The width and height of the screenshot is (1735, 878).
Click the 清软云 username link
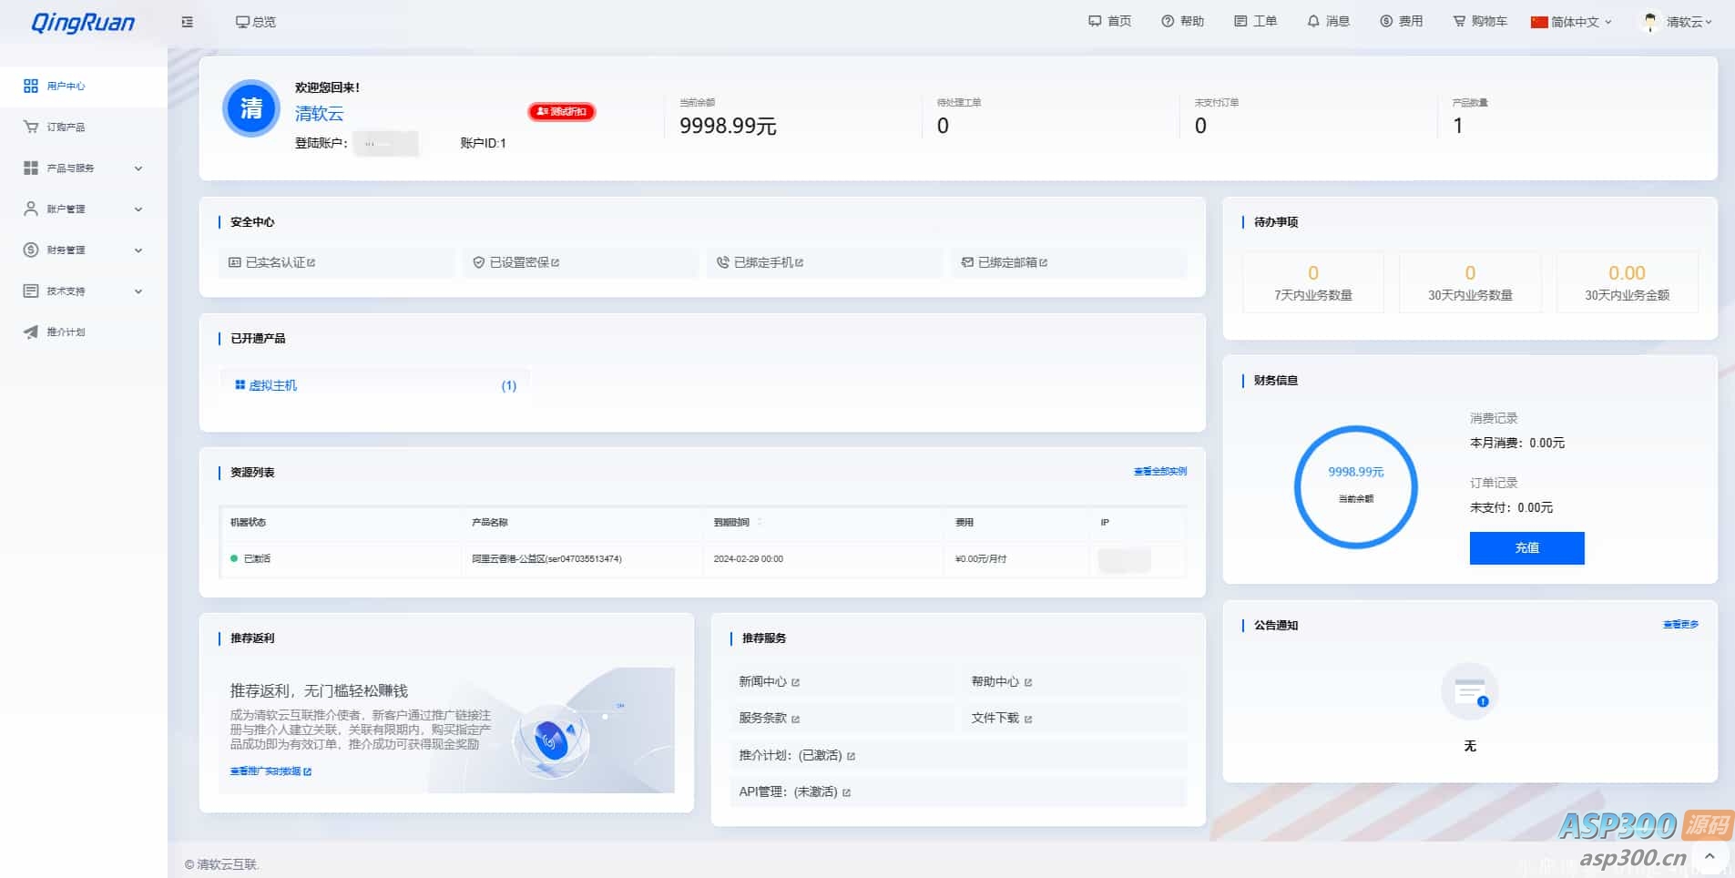pos(319,114)
